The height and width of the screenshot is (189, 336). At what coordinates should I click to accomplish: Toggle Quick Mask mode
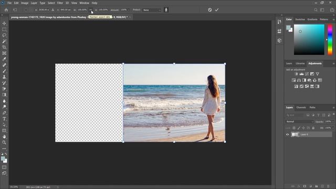tap(4, 167)
